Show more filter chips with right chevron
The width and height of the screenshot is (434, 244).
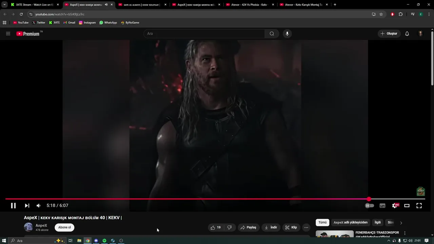click(401, 223)
